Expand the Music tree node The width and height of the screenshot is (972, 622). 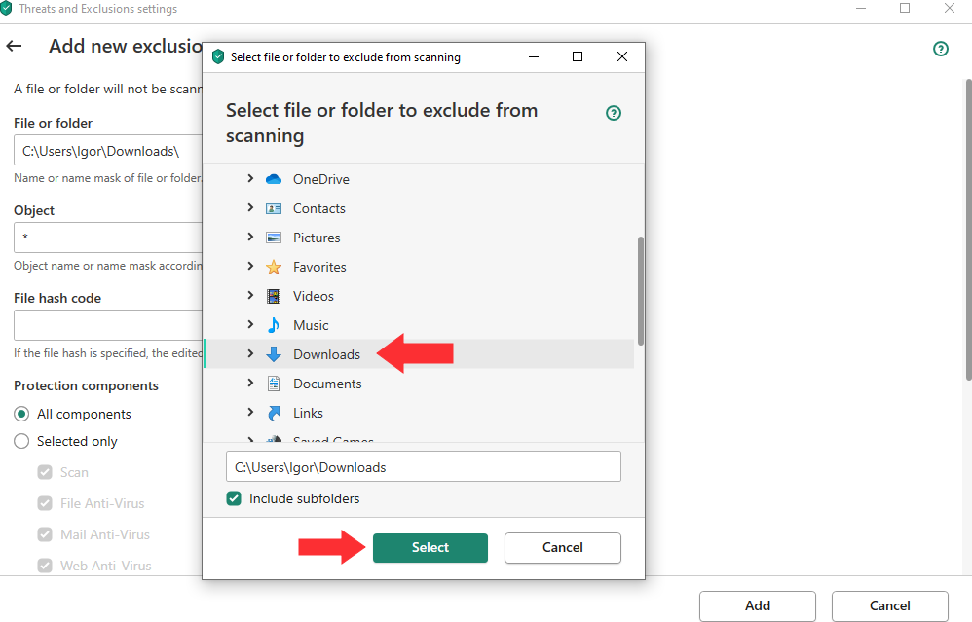pyautogui.click(x=250, y=324)
